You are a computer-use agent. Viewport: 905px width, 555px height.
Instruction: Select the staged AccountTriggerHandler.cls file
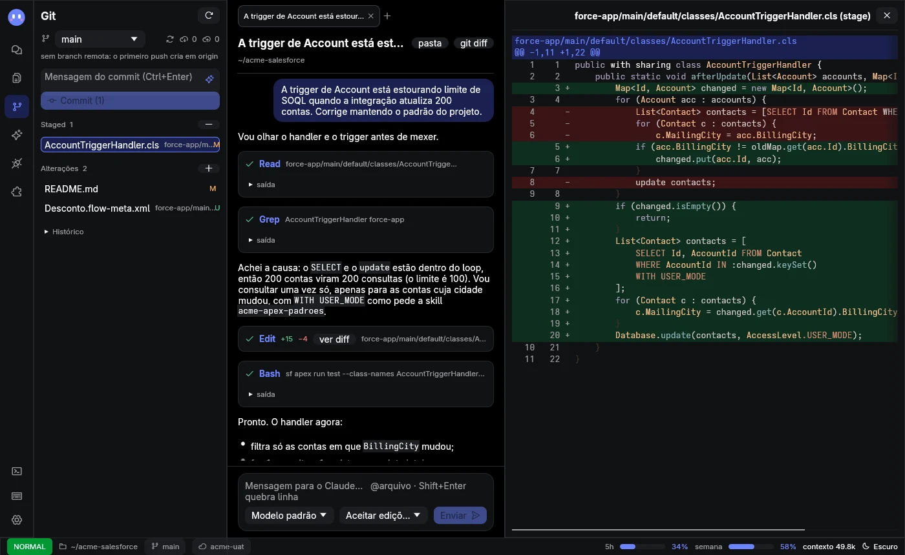(x=130, y=145)
